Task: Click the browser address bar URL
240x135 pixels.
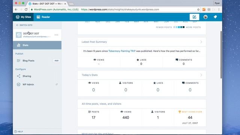Action: (120, 9)
